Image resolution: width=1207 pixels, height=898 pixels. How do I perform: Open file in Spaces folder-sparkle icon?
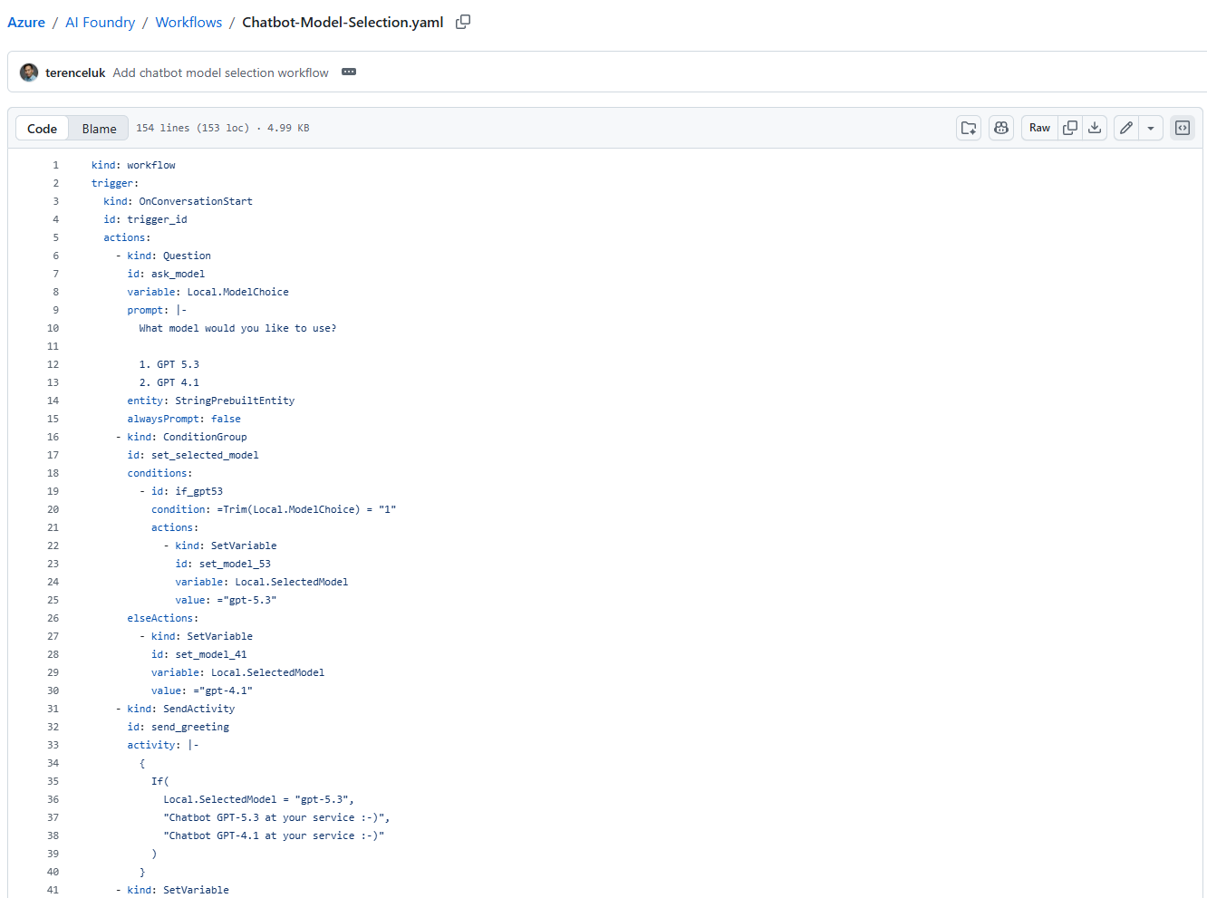[x=969, y=128]
